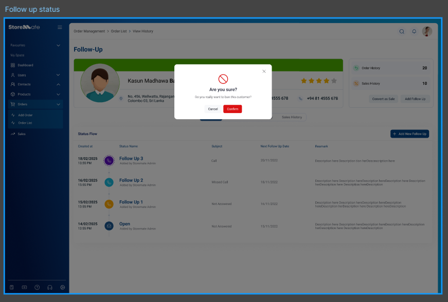Switch to the Sales History tab
This screenshot has height=302, width=448.
(x=292, y=117)
